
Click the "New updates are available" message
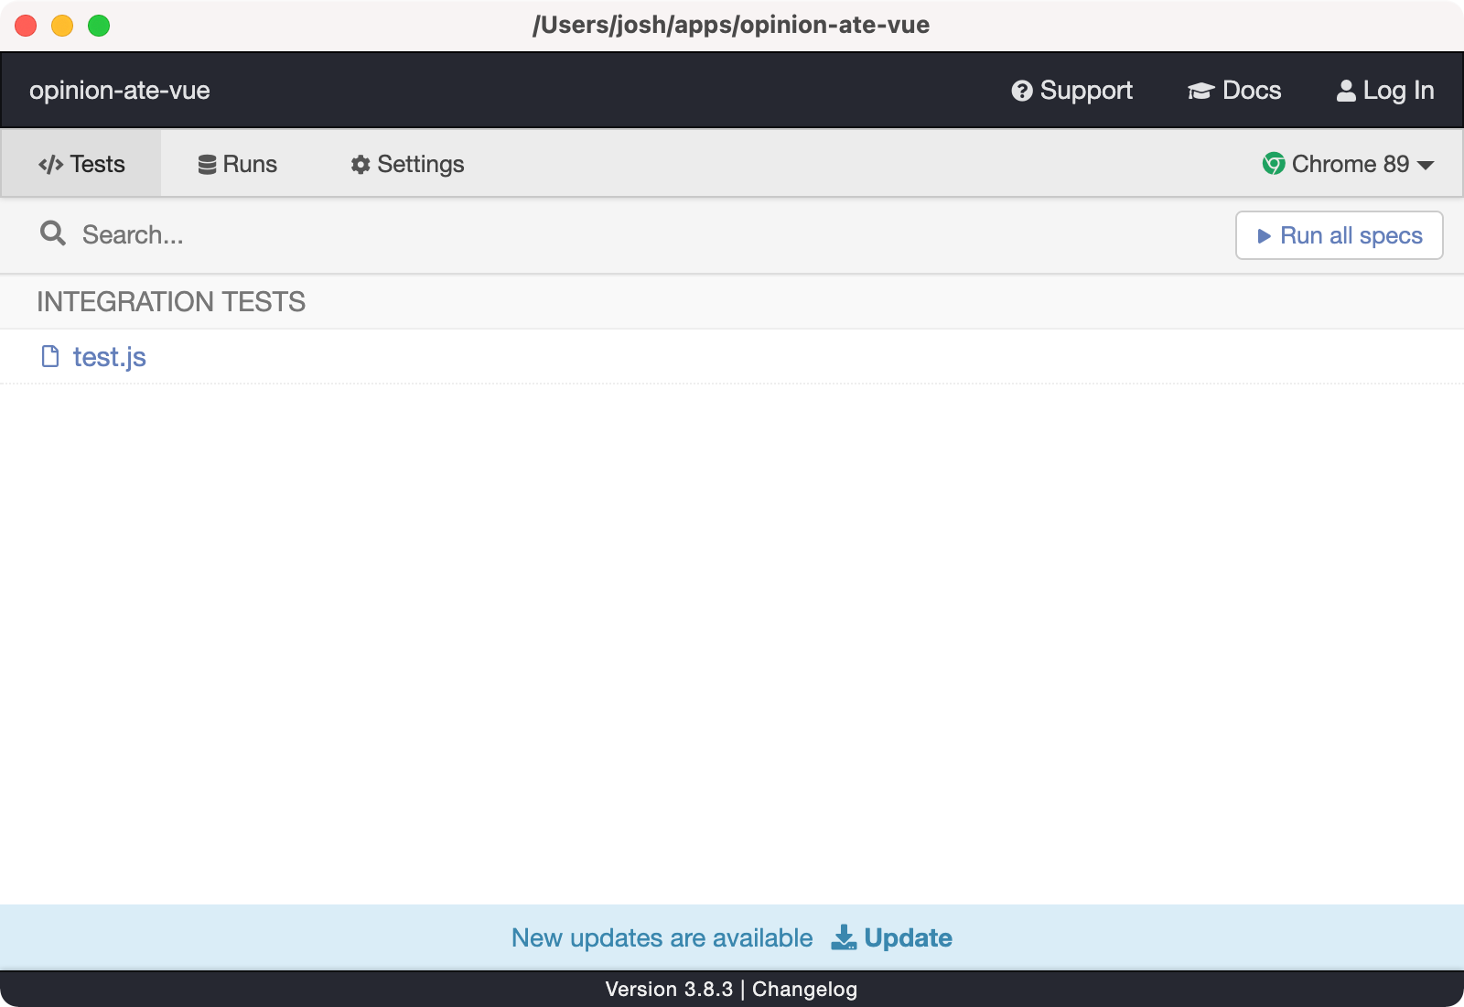coord(662,937)
